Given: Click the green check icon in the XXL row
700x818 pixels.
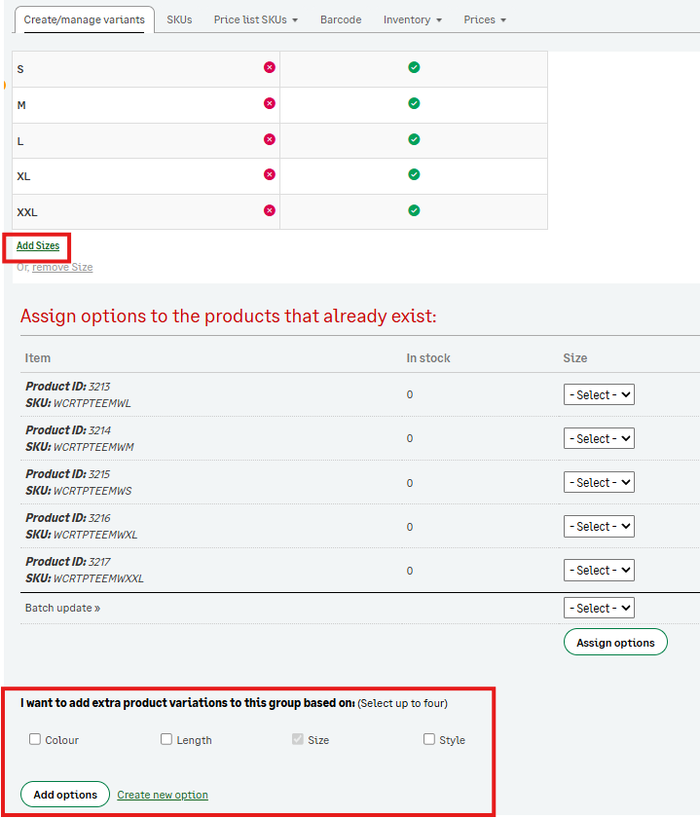Looking at the screenshot, I should tap(414, 210).
